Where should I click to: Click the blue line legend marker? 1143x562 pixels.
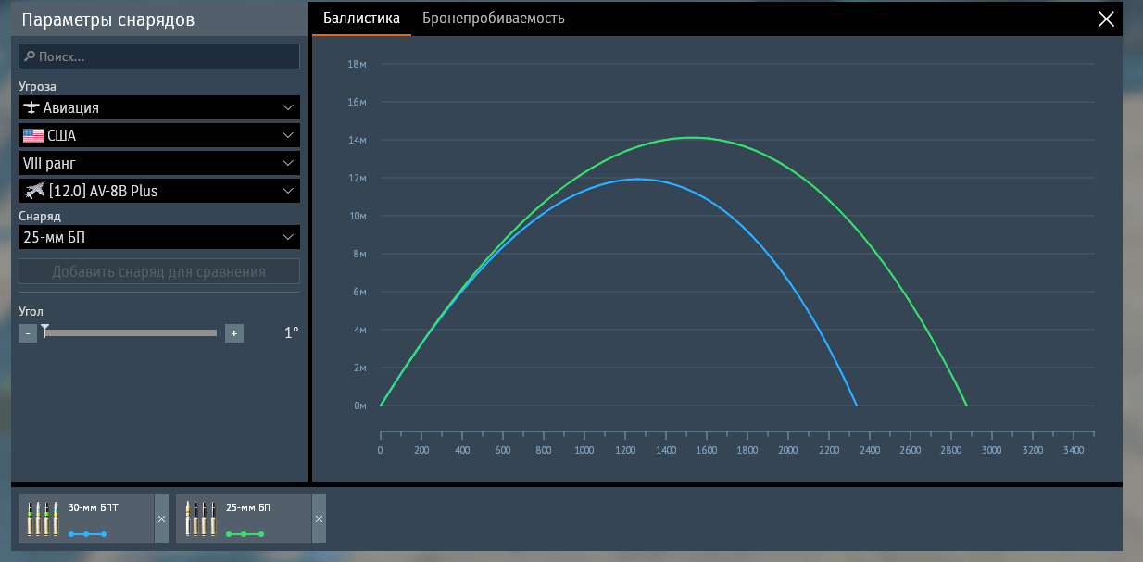click(87, 534)
